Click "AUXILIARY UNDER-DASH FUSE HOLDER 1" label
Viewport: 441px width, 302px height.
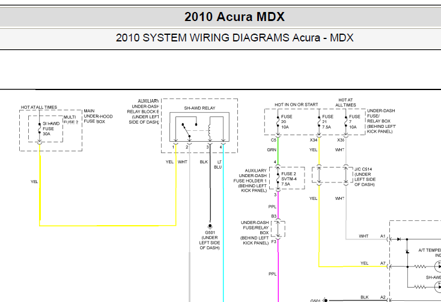250,180
